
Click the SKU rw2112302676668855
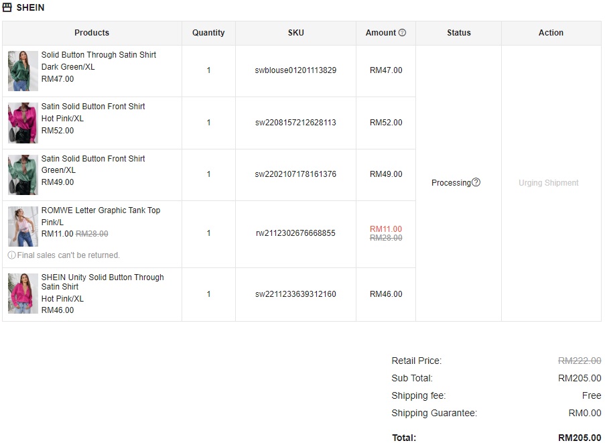coord(295,233)
